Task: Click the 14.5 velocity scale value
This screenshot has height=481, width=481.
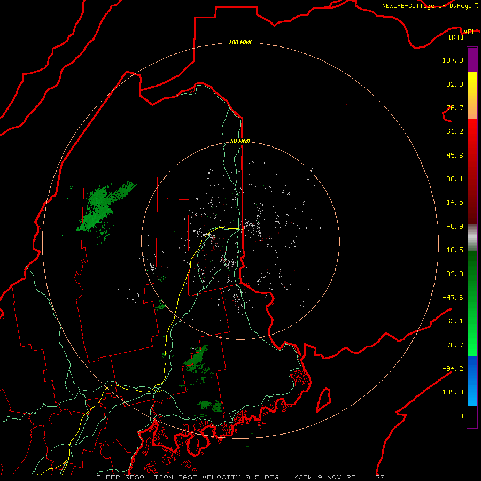Action: 455,203
